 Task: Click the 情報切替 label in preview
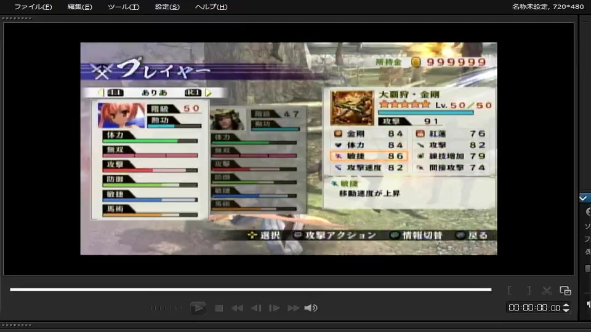[422, 235]
